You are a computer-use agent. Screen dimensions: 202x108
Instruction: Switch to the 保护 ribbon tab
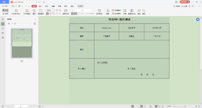coord(66,6)
